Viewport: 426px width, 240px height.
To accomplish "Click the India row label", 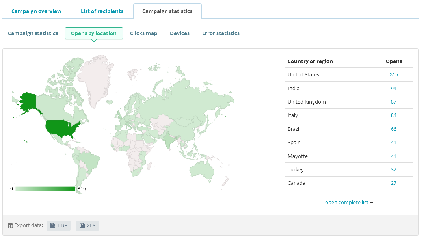I will pyautogui.click(x=294, y=88).
